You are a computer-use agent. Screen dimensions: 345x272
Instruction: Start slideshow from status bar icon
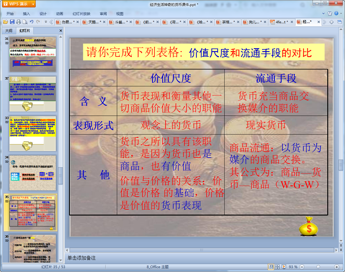(x=284, y=267)
